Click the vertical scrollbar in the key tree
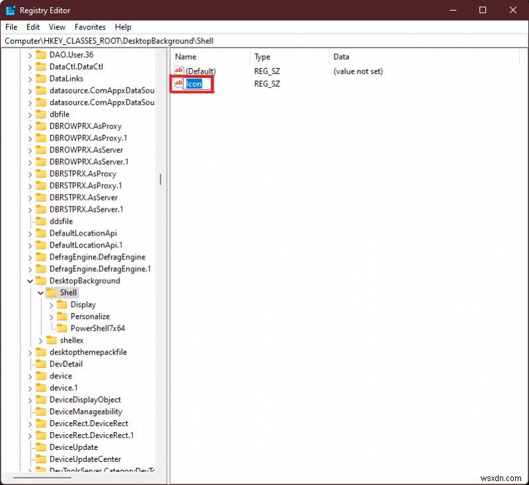529x485 pixels. [x=161, y=179]
